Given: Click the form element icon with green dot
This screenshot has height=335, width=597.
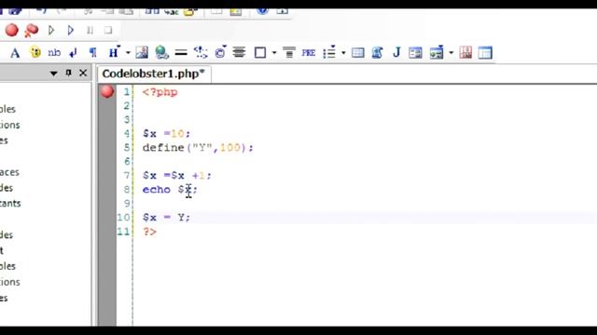Looking at the screenshot, I should coord(437,52).
